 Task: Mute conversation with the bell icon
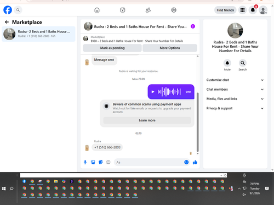(x=227, y=63)
